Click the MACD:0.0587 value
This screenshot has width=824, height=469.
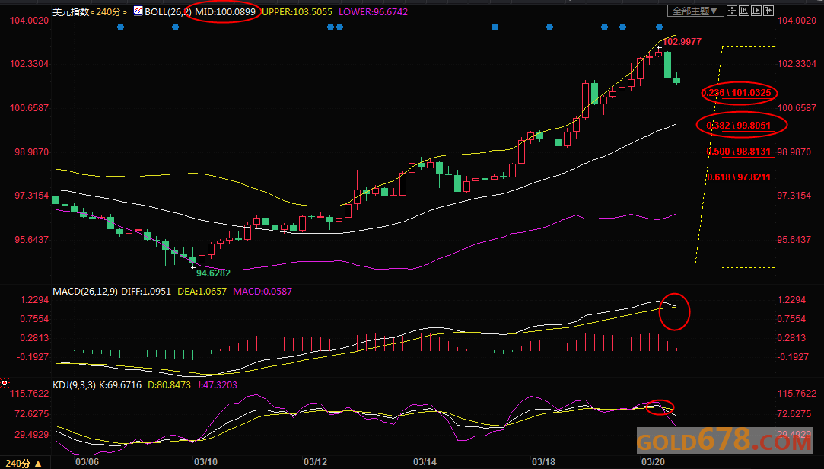[262, 292]
